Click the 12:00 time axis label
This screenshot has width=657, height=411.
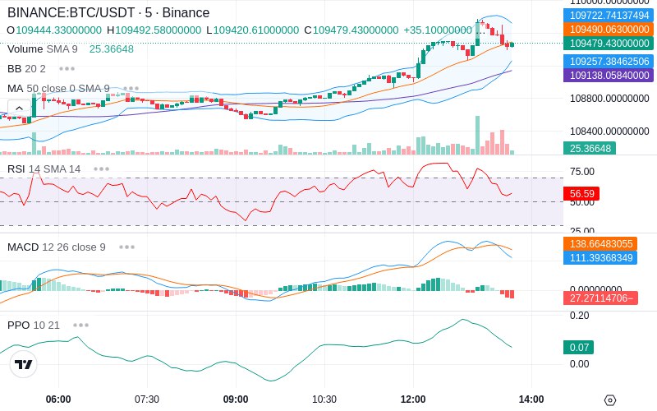(413, 399)
